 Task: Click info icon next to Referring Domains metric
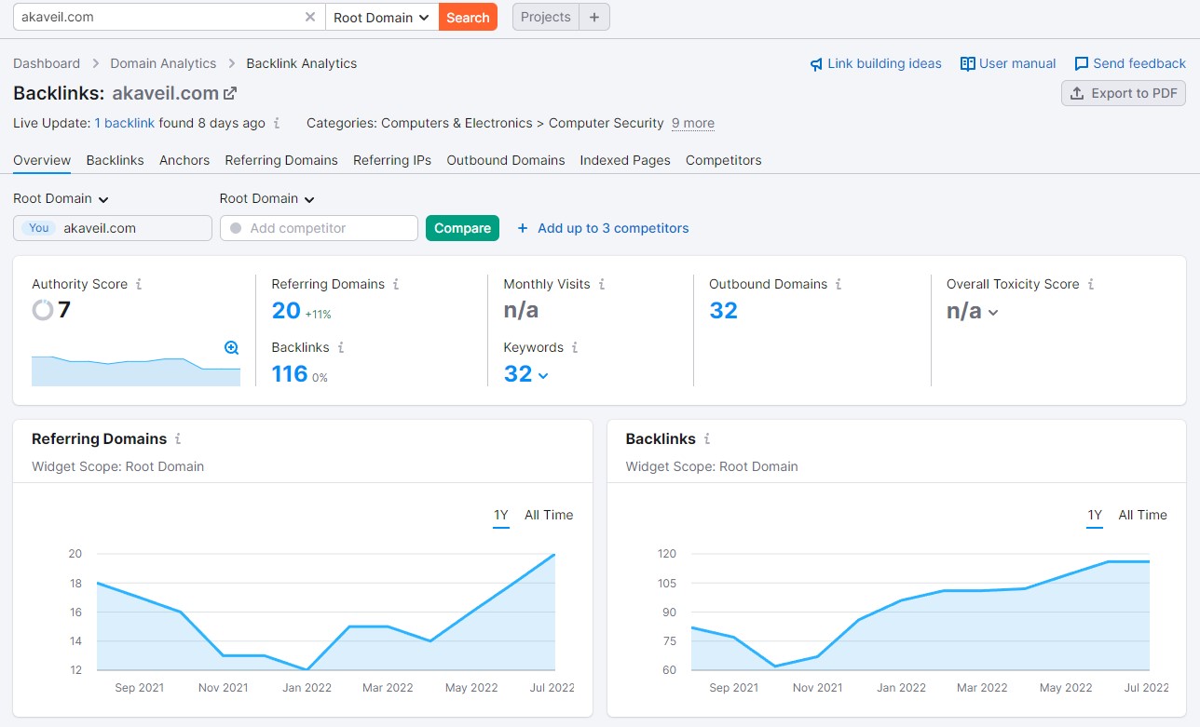[396, 285]
